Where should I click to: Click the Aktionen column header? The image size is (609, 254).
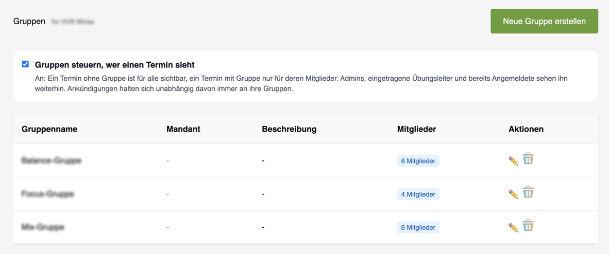click(526, 129)
